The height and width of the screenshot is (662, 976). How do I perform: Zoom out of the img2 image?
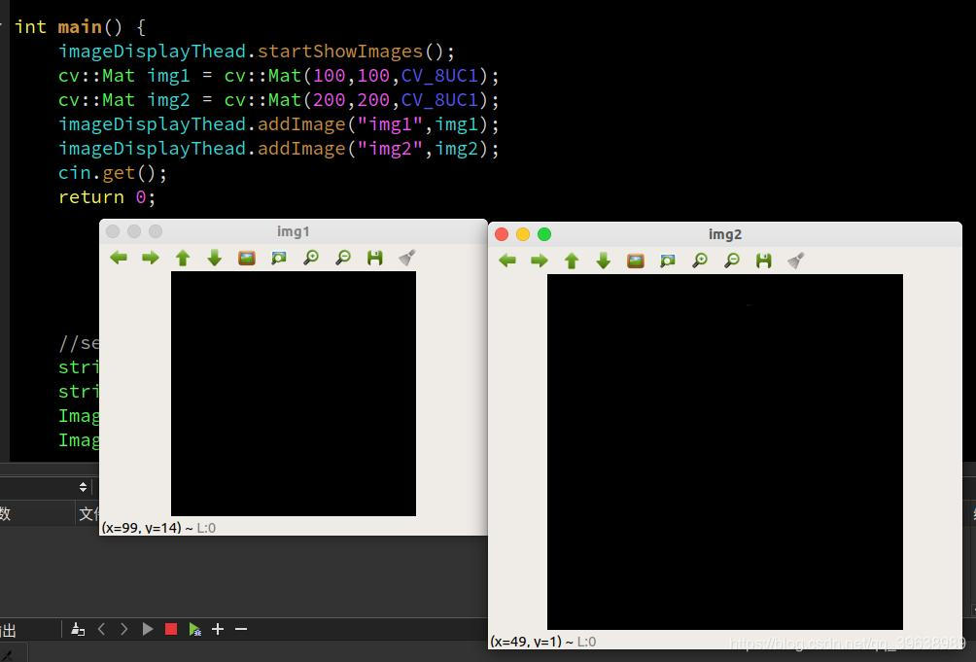pos(732,261)
